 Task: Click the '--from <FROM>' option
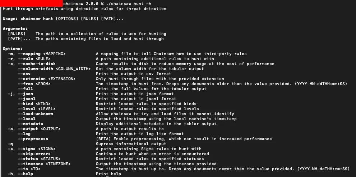(34, 84)
